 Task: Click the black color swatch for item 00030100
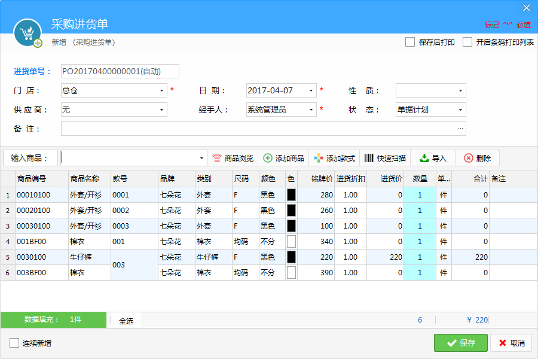click(x=291, y=226)
